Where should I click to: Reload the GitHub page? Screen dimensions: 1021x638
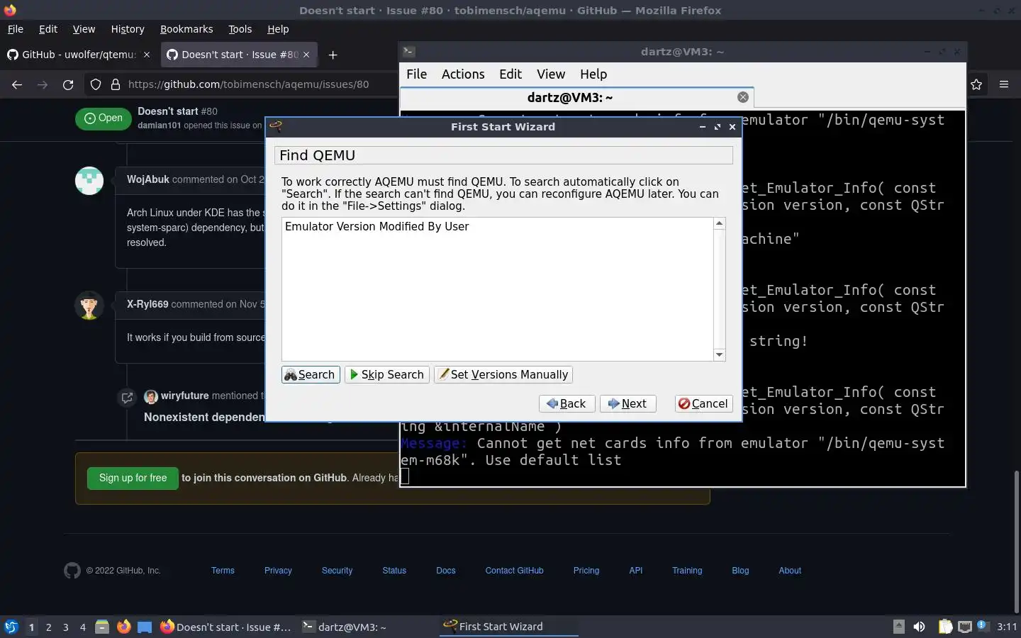click(68, 84)
